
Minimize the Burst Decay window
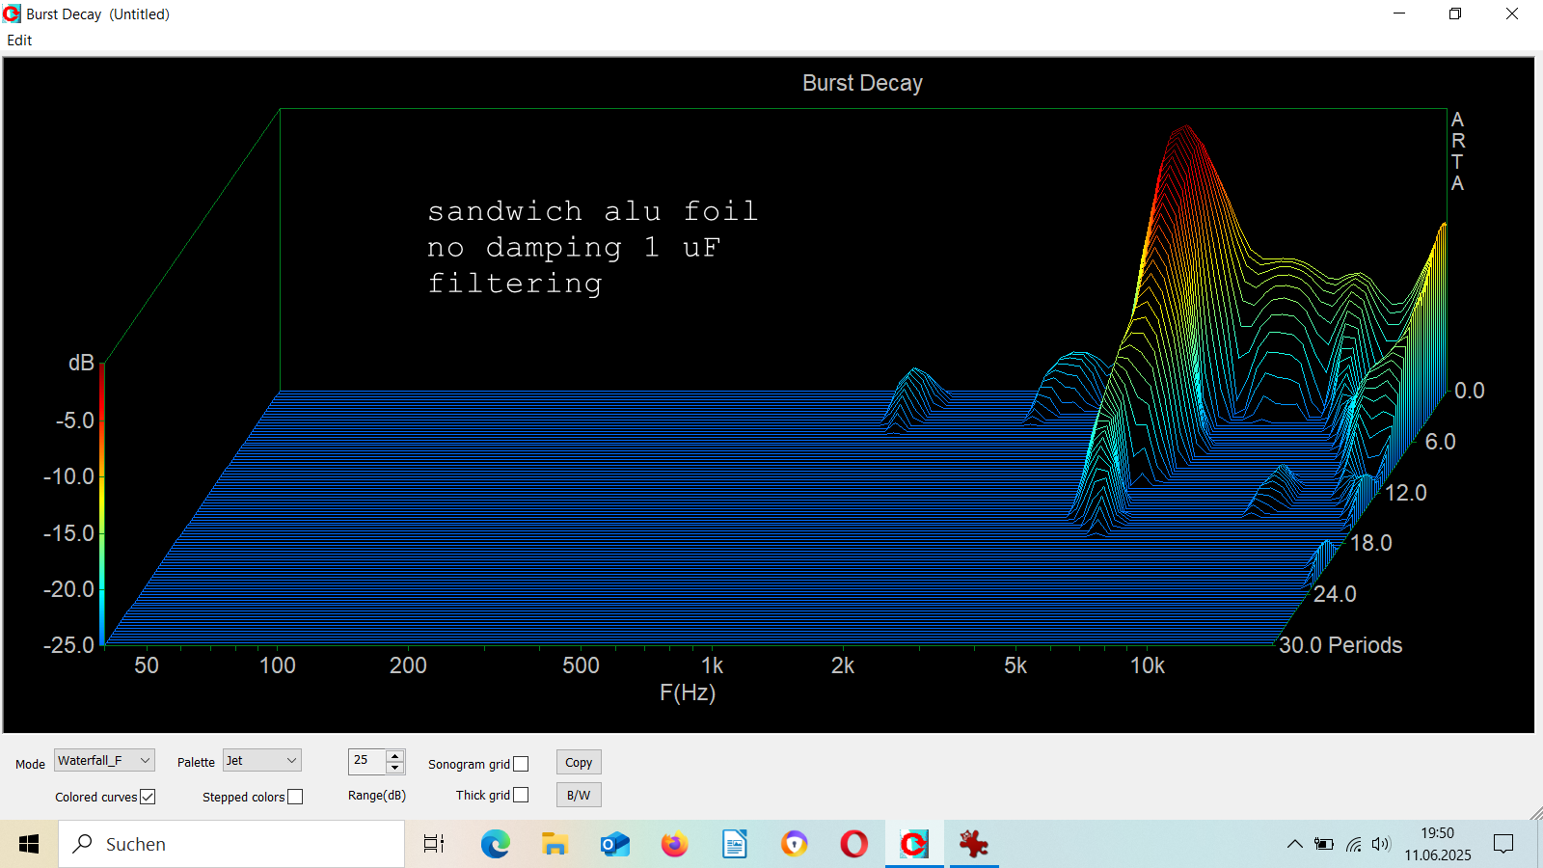[1399, 14]
